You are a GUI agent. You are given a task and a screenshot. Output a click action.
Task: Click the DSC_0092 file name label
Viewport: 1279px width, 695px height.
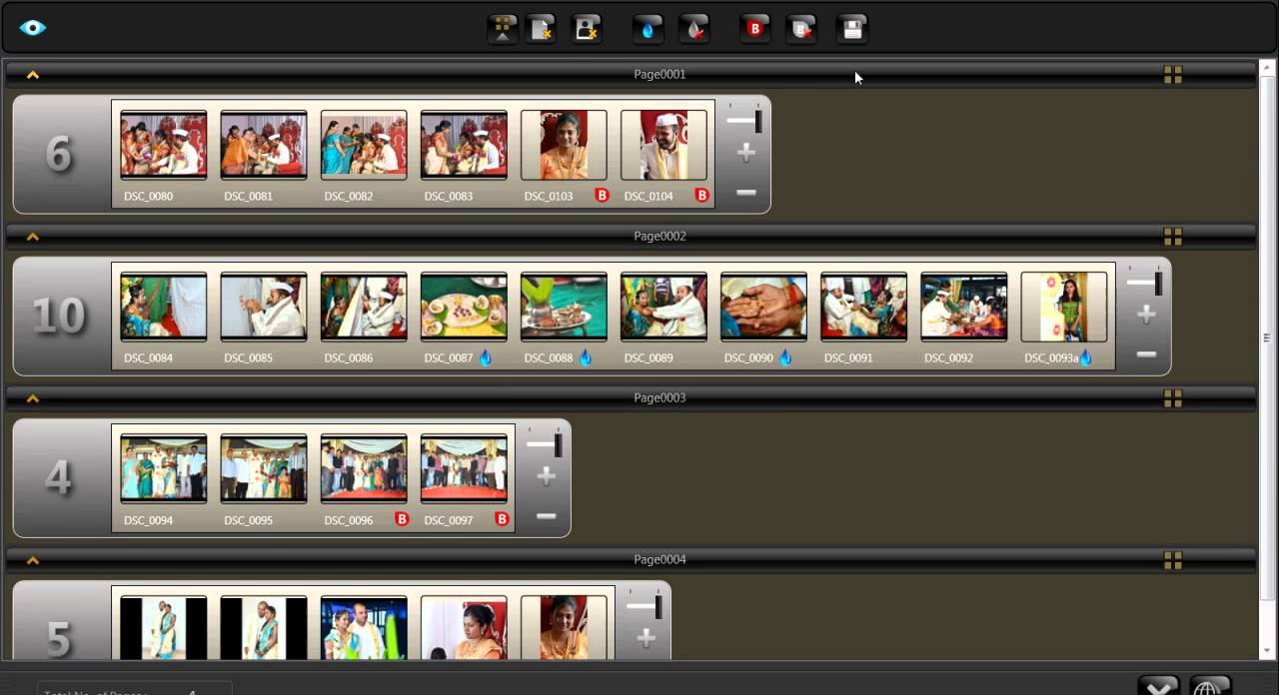tap(948, 358)
